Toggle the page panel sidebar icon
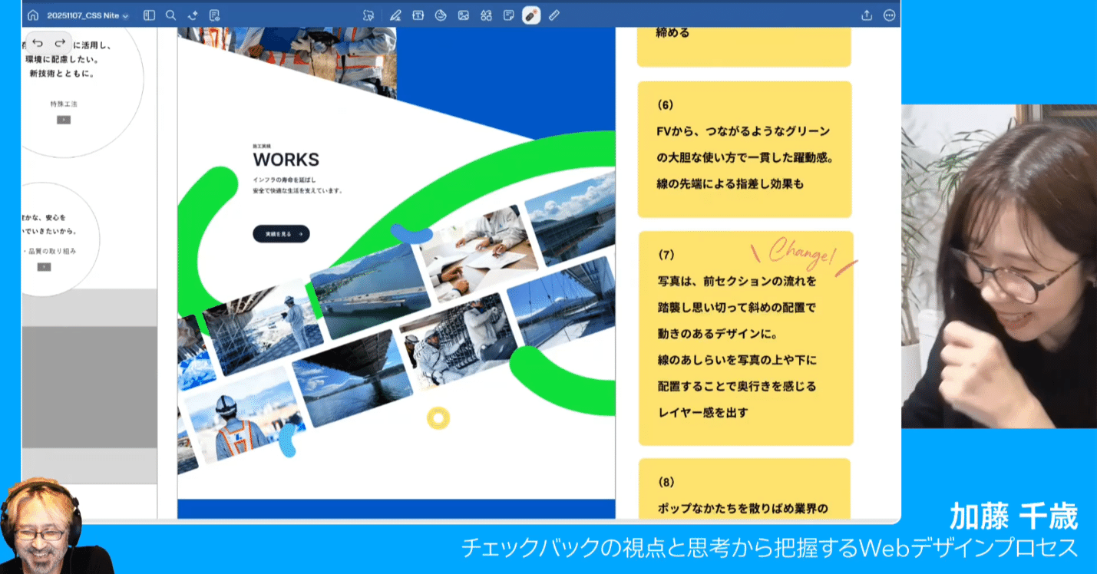Screen dimensions: 1097x574 (x=149, y=15)
